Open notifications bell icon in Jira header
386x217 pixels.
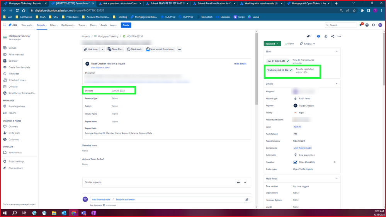361,25
